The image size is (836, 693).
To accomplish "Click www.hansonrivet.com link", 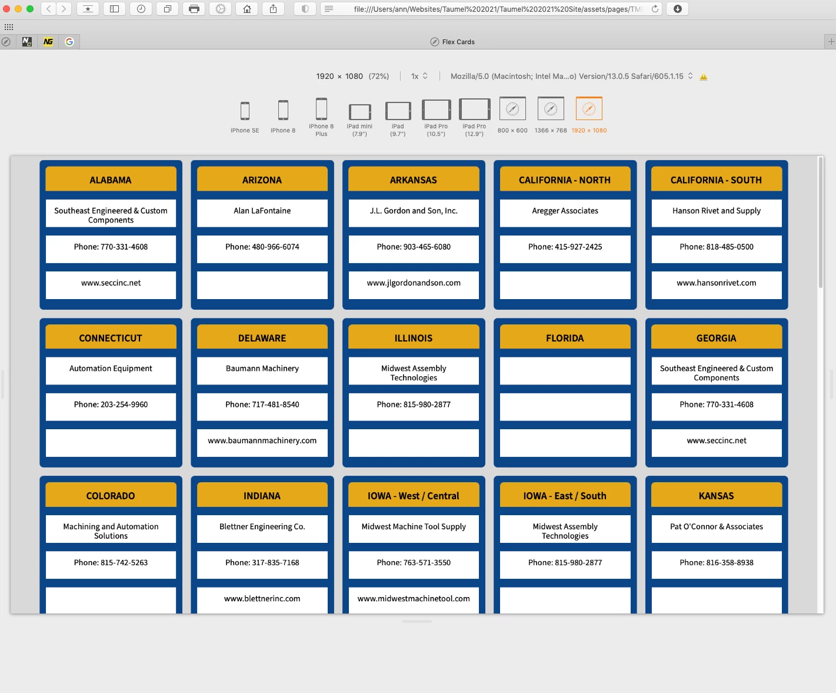I will (717, 283).
